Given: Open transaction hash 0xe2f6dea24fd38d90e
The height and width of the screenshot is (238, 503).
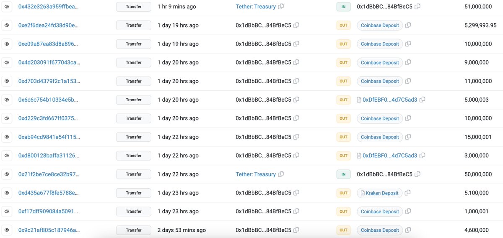Looking at the screenshot, I should pyautogui.click(x=48, y=26).
